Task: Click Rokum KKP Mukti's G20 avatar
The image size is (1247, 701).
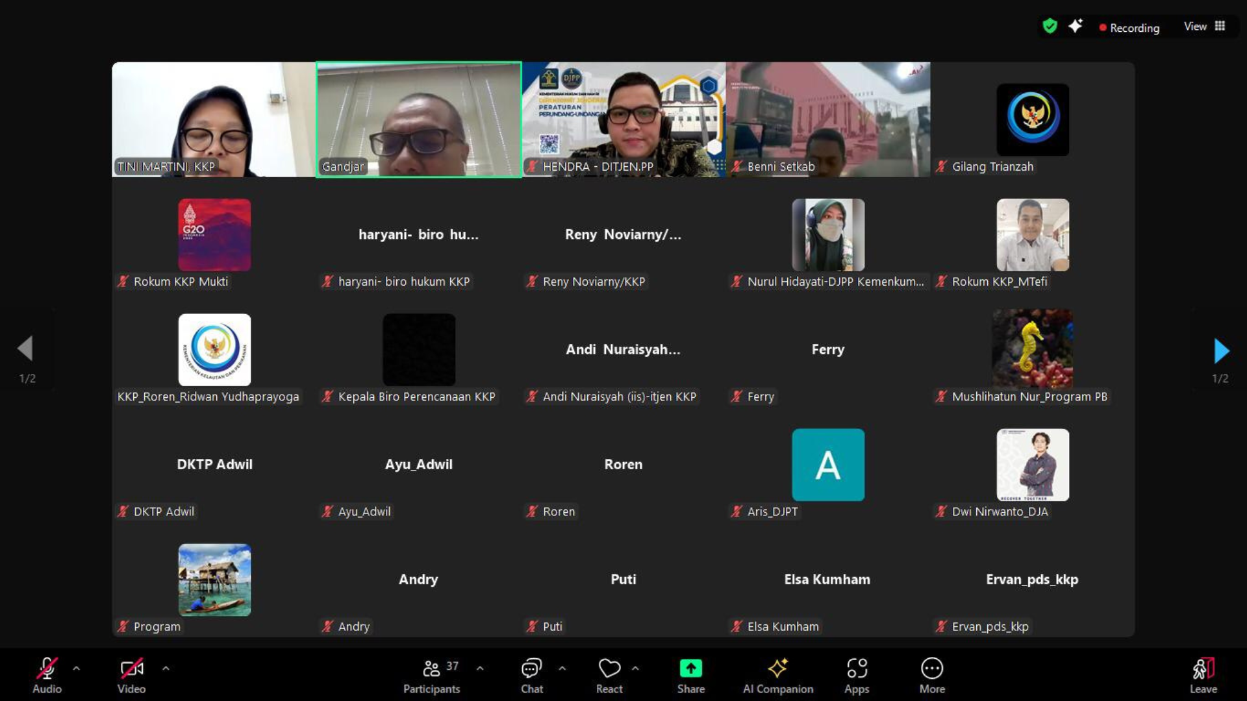Action: (214, 234)
